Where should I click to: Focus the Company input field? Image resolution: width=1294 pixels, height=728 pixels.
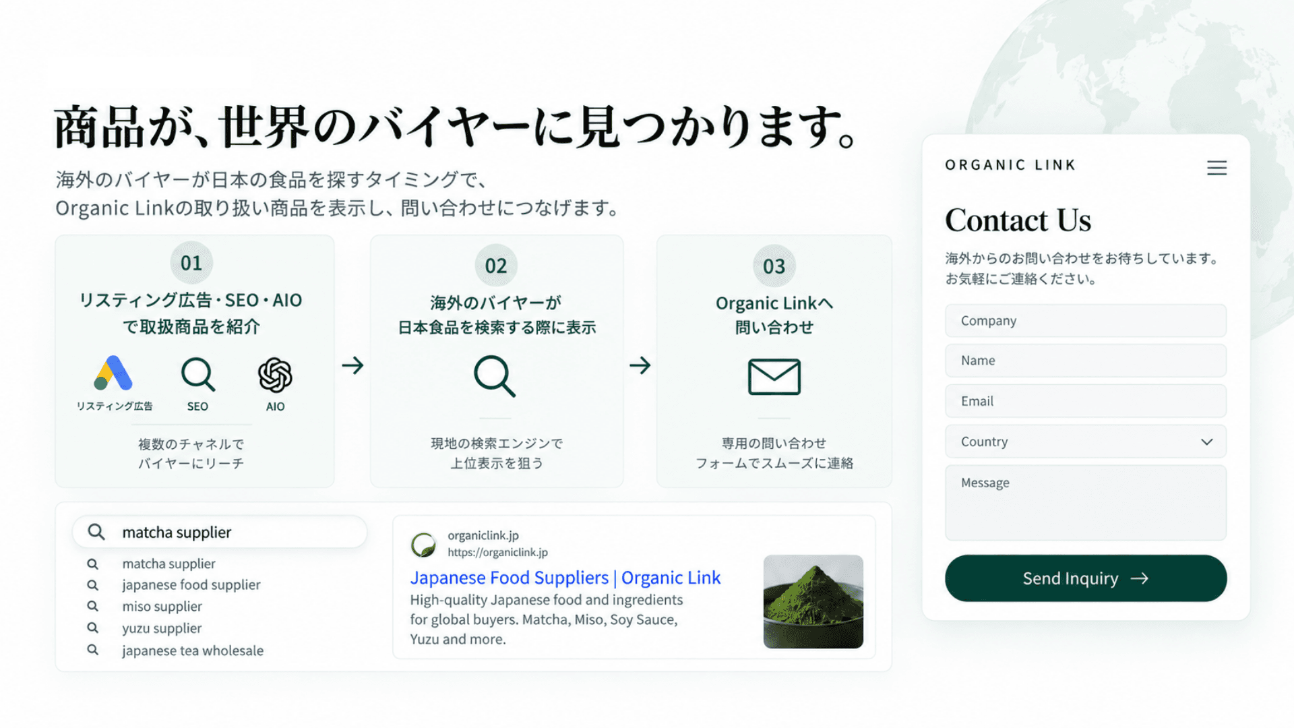tap(1086, 321)
